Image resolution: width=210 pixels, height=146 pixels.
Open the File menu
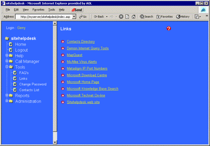pos(8,10)
